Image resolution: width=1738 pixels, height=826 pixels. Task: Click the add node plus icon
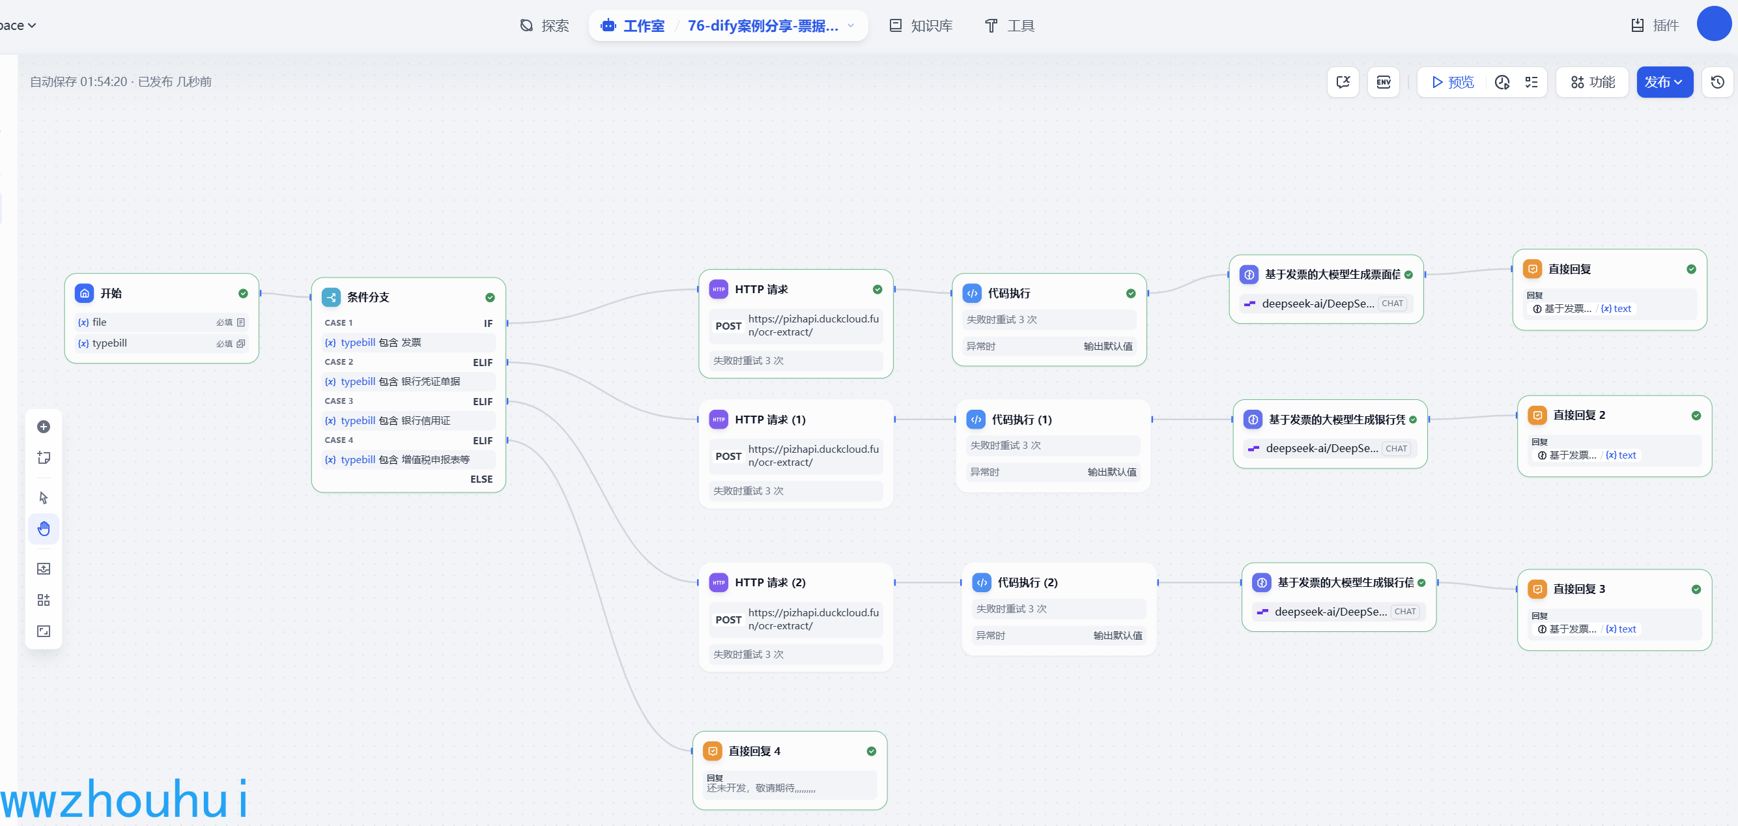(x=44, y=427)
